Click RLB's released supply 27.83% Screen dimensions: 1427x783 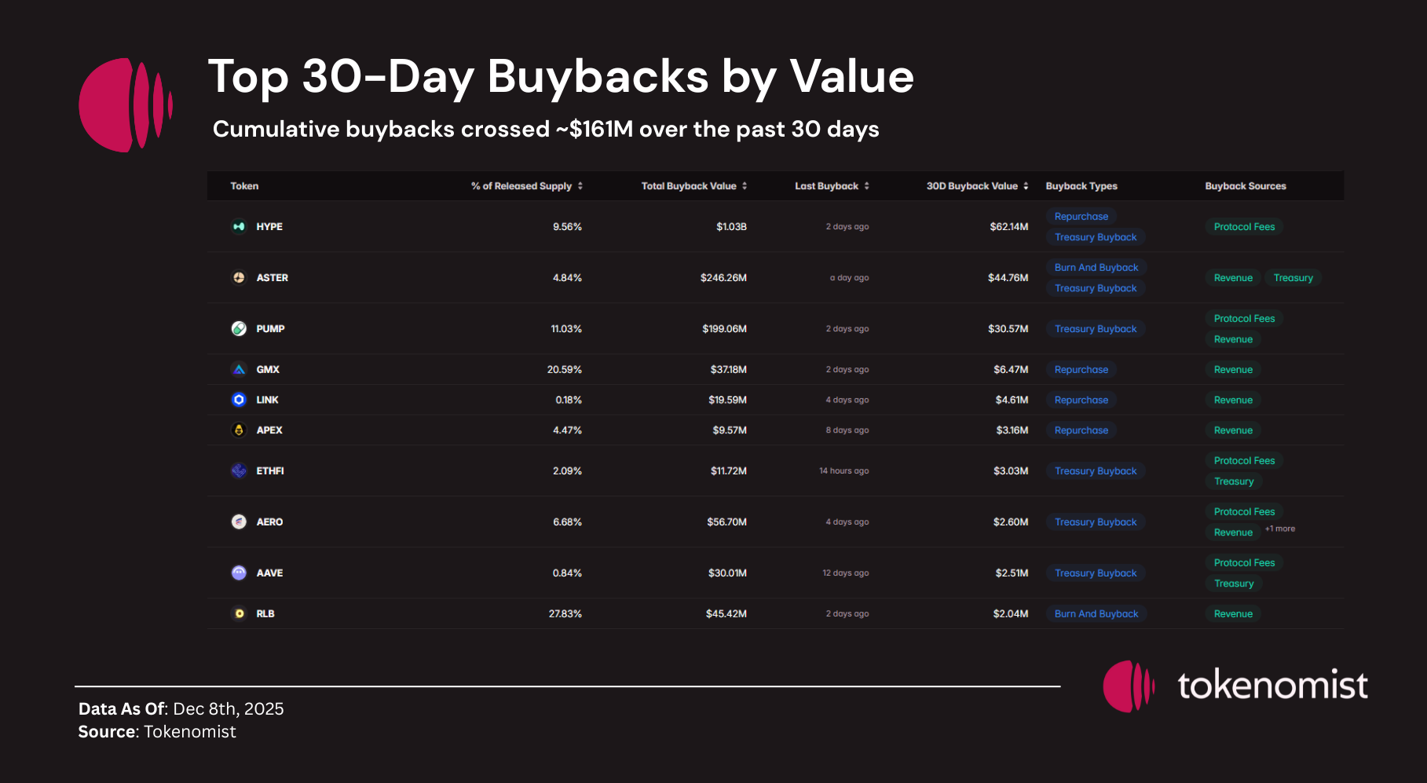click(565, 614)
